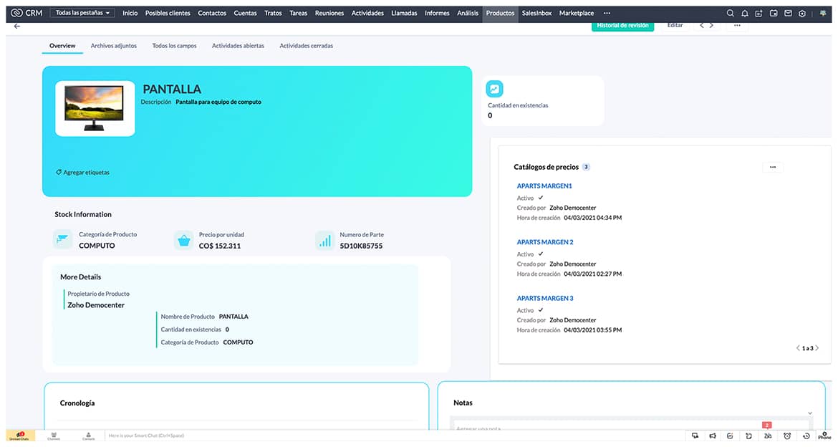Open the Tratos module
Screen dimensions: 838x447
tap(273, 13)
